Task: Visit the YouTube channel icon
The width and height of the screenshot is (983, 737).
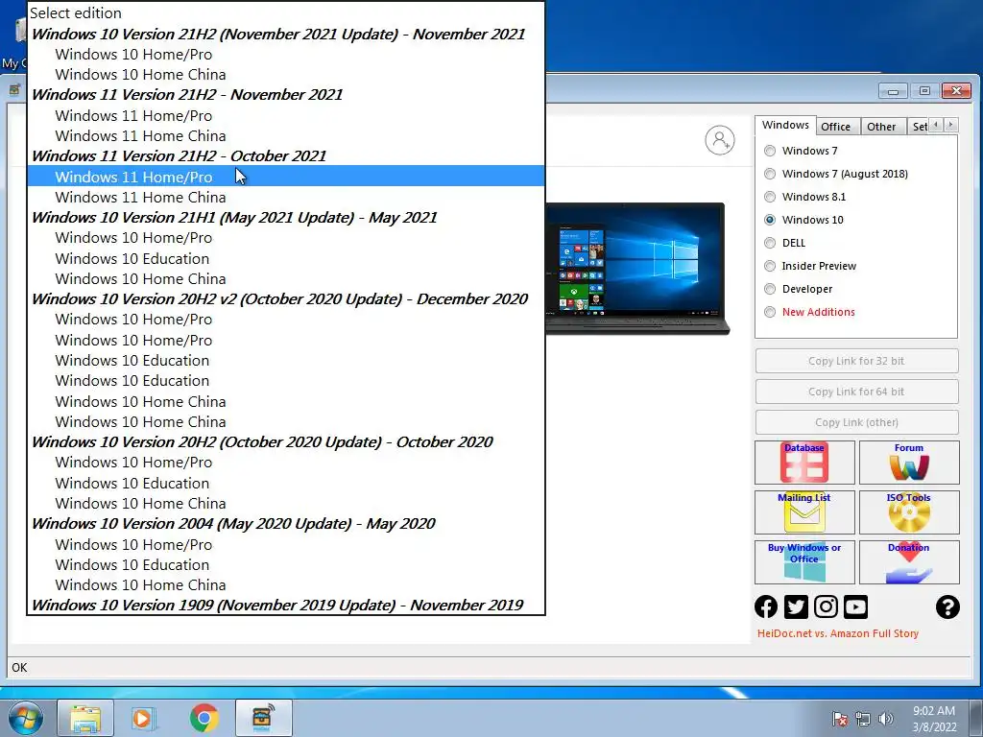Action: coord(855,606)
